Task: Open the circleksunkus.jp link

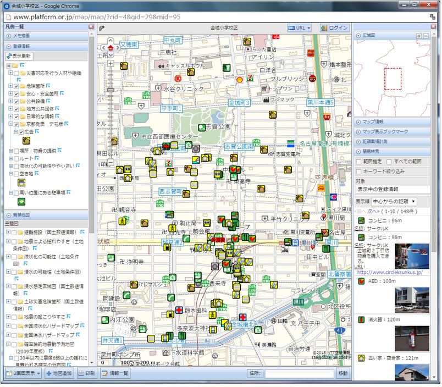Action: 389,272
